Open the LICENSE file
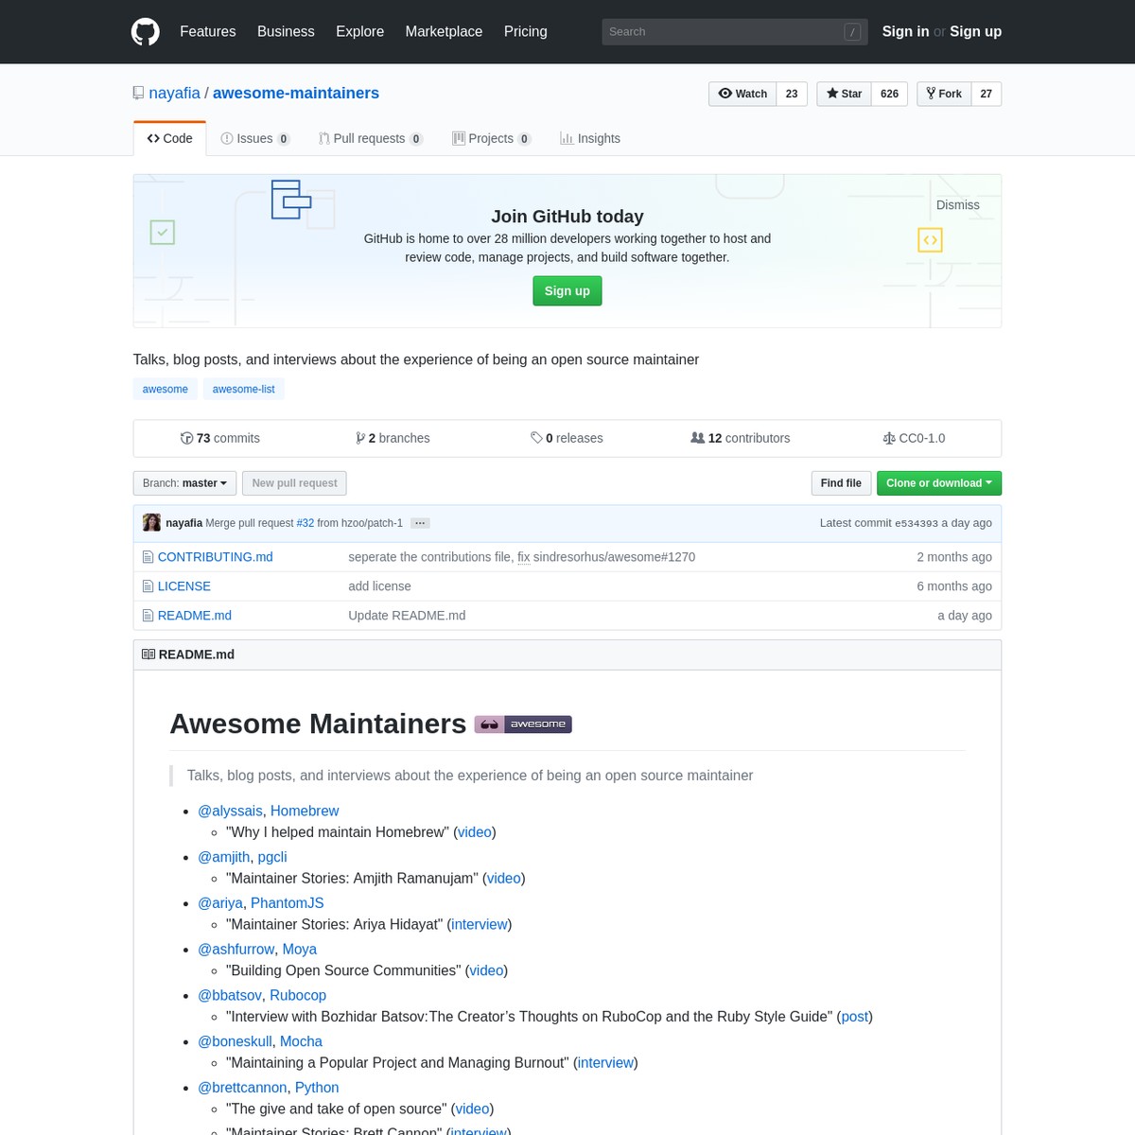 tap(184, 586)
